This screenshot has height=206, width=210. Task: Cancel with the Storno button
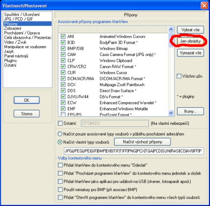pyautogui.click(x=27, y=114)
